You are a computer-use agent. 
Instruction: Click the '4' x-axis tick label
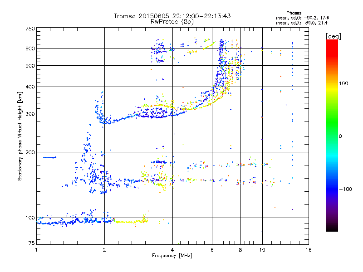tap(172, 250)
